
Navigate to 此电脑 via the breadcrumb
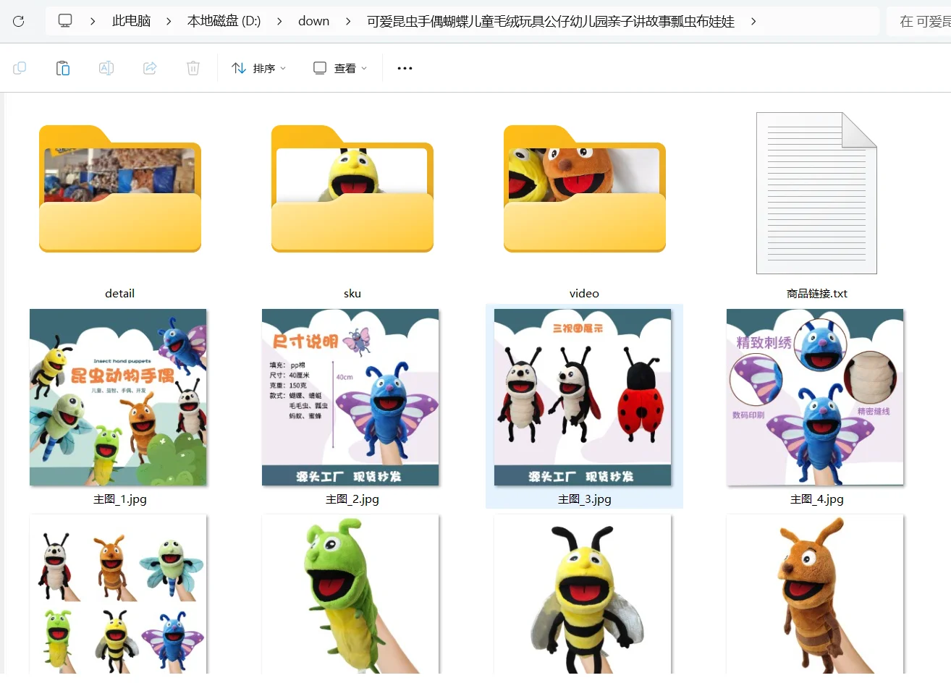(x=132, y=21)
